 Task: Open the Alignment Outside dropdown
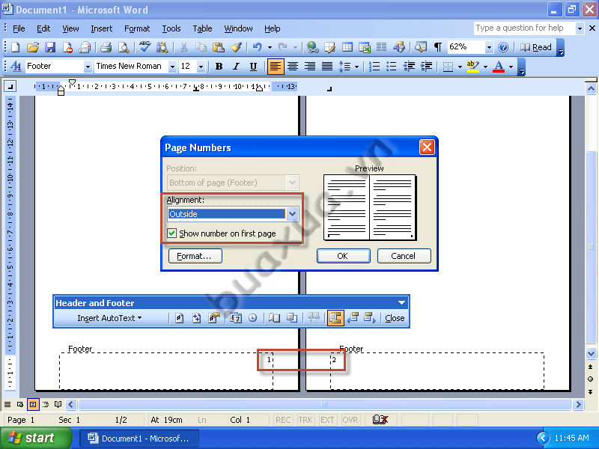click(292, 214)
